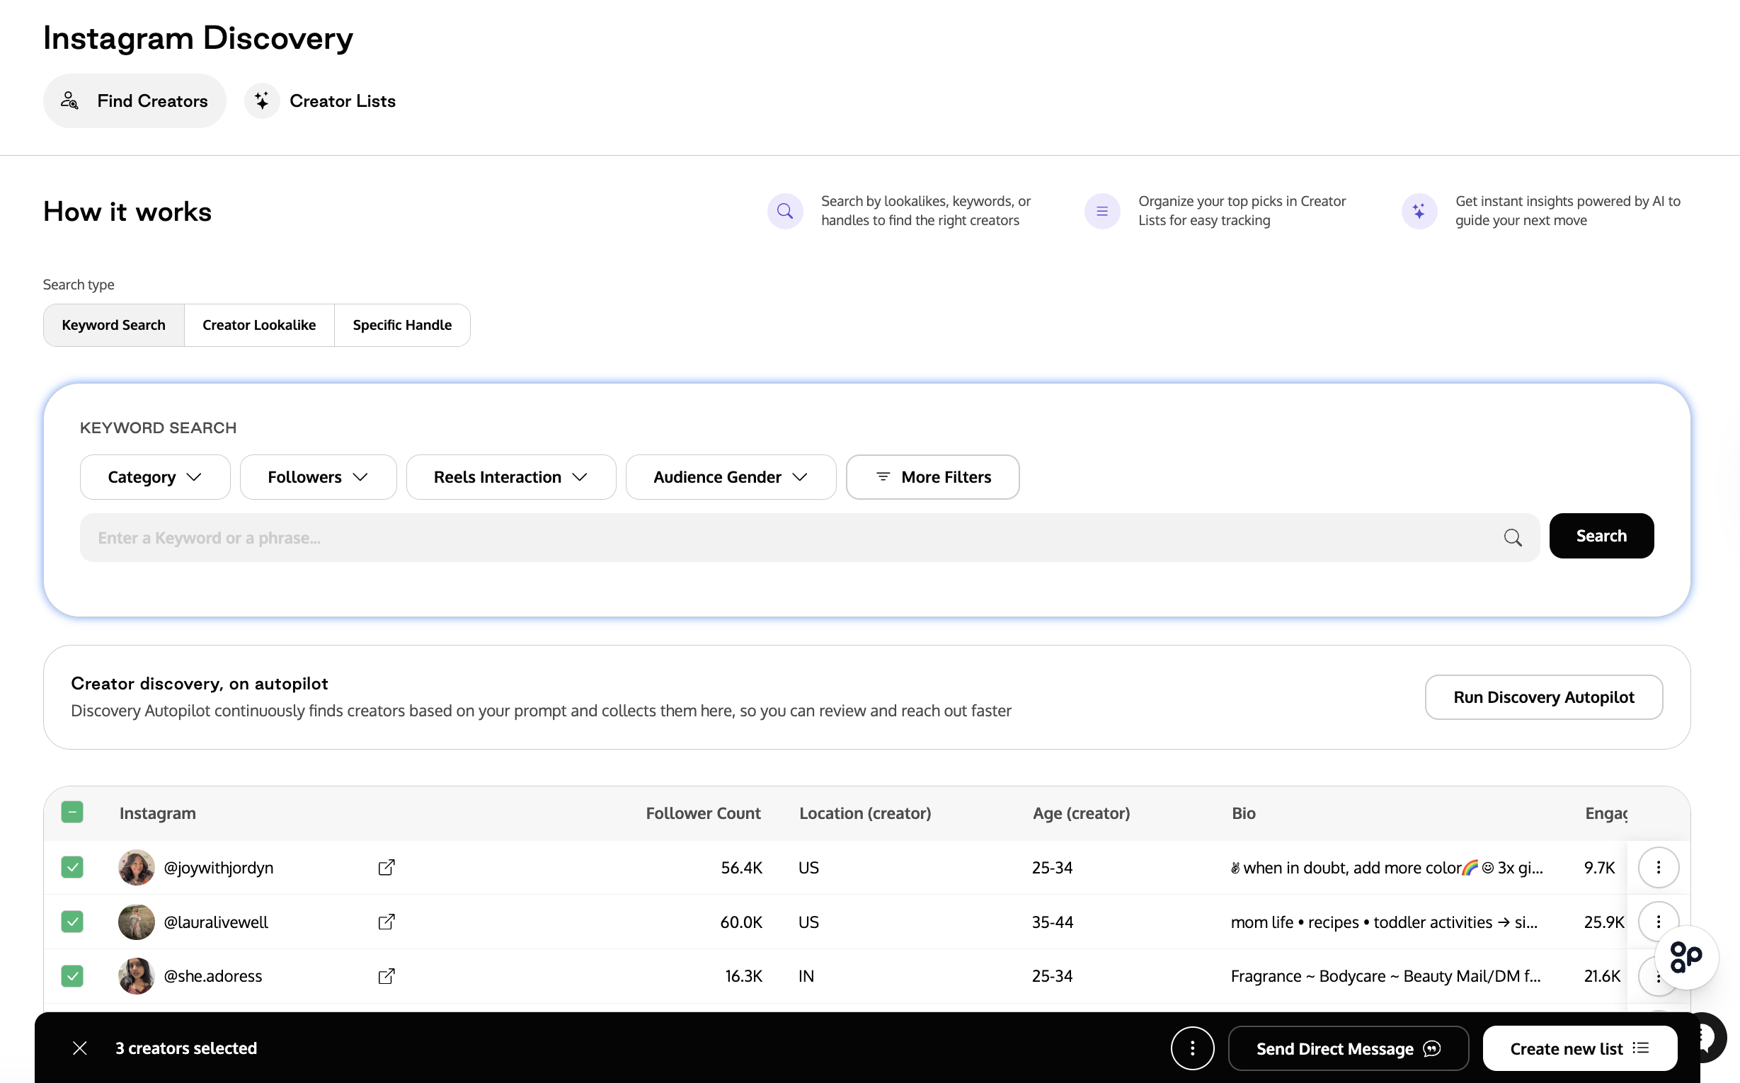Open the Reels Interaction dropdown
1740x1083 pixels.
[511, 477]
